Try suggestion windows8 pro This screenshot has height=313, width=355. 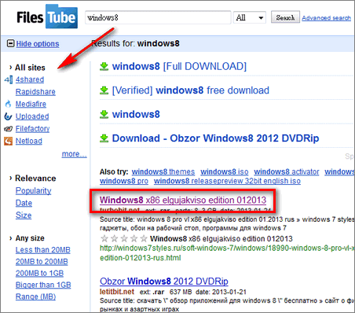tap(124, 181)
